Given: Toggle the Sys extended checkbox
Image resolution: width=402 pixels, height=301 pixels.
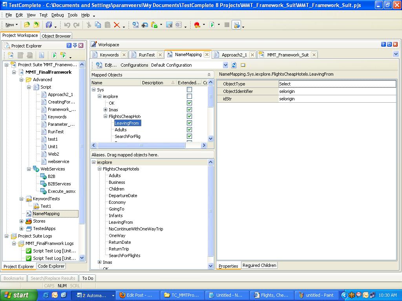Looking at the screenshot, I should pyautogui.click(x=189, y=90).
